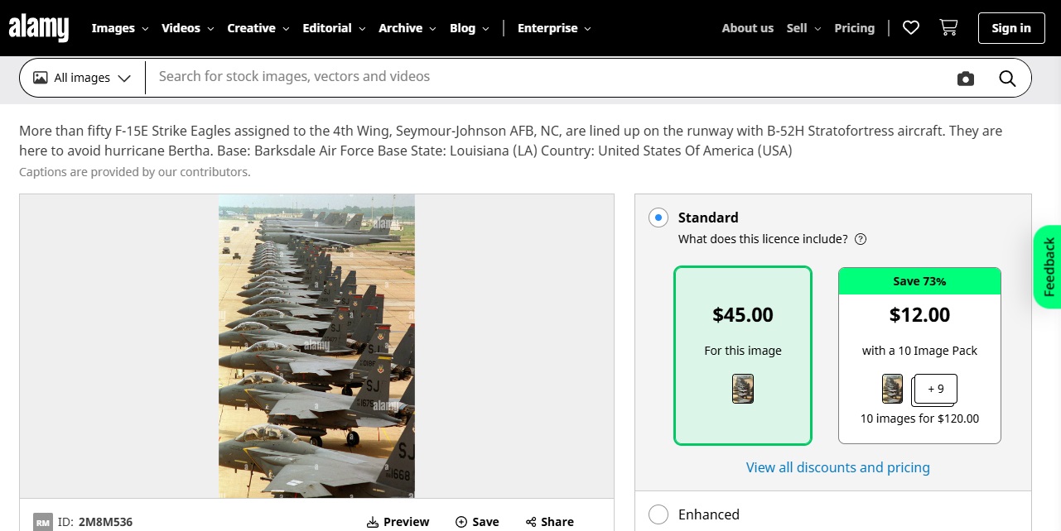The width and height of the screenshot is (1061, 531).
Task: Select the Standard licence radio button
Action: pos(658,218)
